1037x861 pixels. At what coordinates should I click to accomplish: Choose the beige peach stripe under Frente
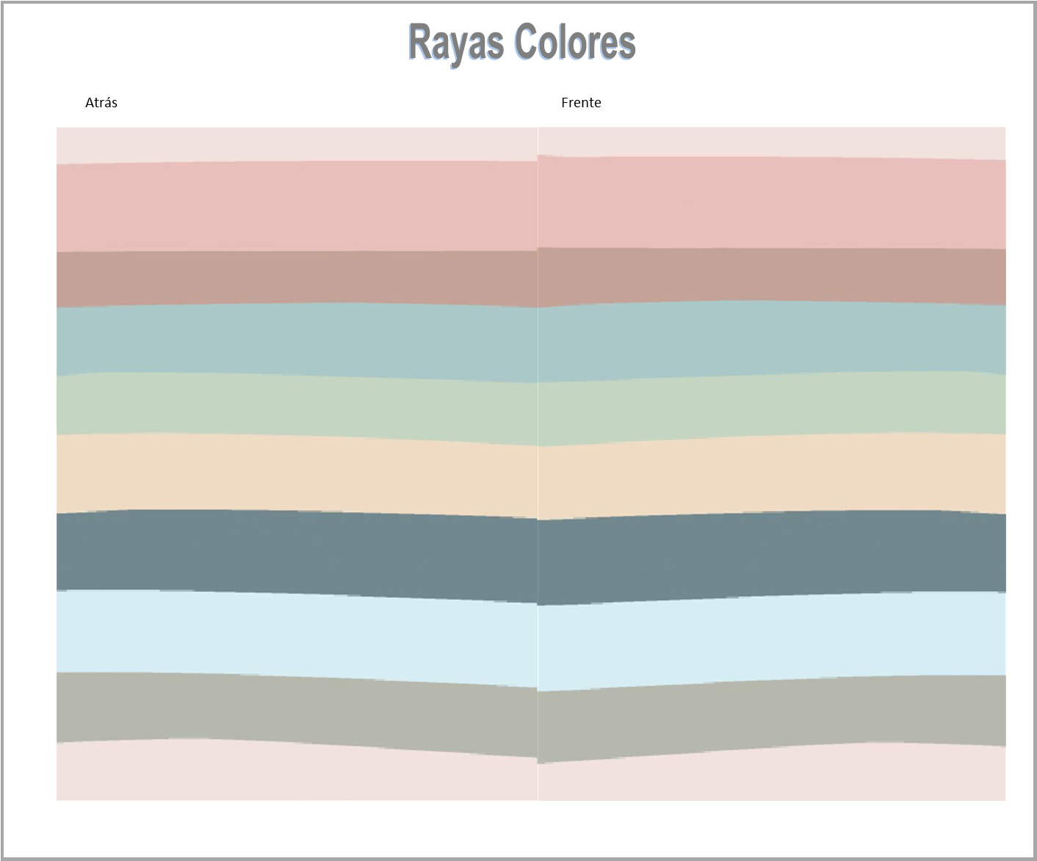click(771, 474)
